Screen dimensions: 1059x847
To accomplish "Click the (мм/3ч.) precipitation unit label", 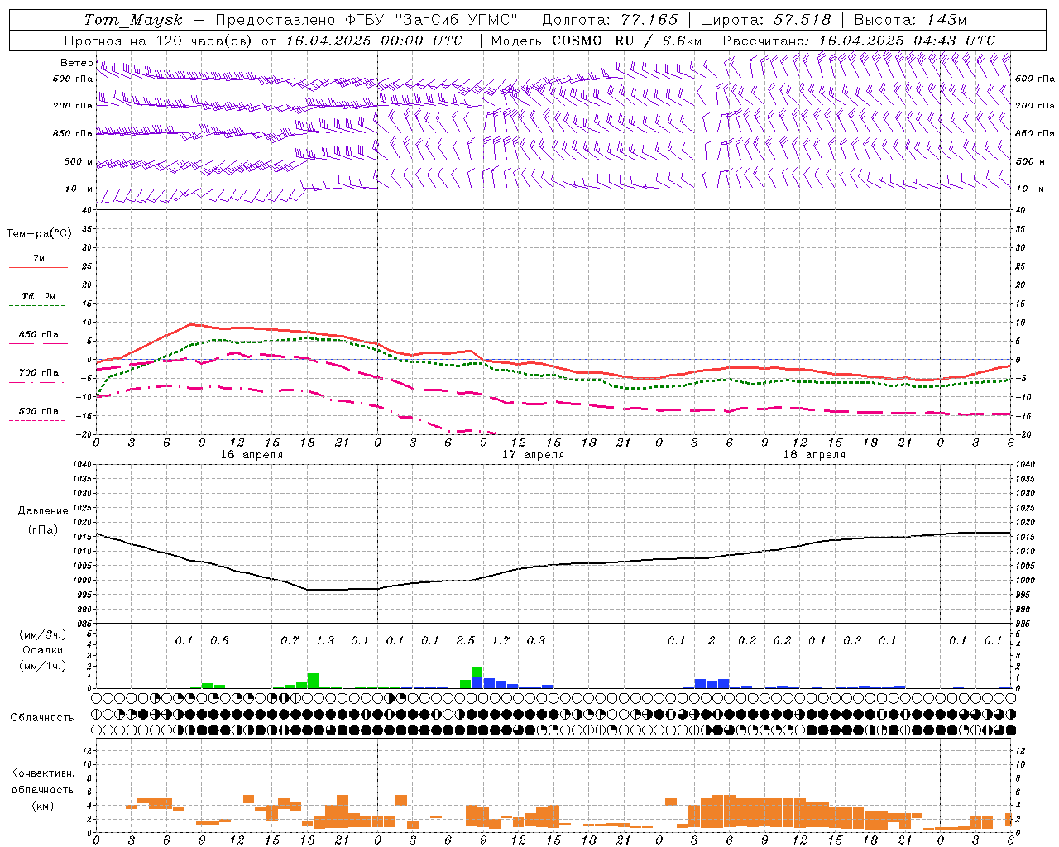I will (43, 634).
